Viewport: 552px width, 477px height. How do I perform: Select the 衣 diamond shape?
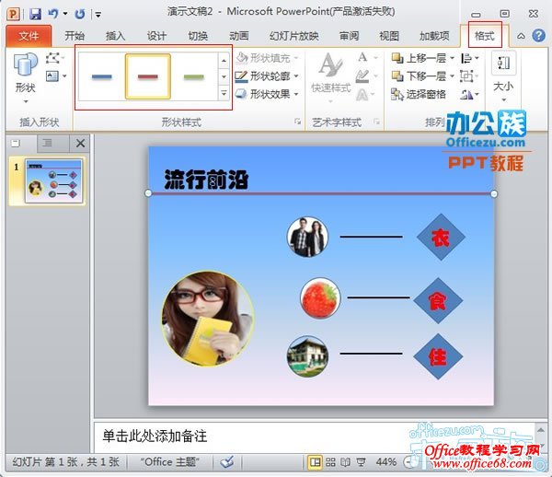441,237
